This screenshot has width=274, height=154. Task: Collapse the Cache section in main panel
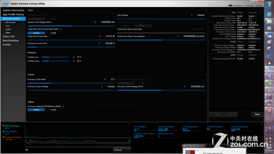pyautogui.click(x=205, y=74)
